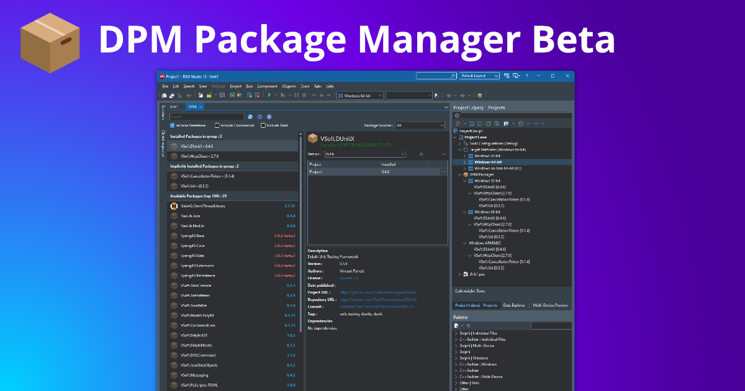Open the Tools menu

pyautogui.click(x=305, y=86)
